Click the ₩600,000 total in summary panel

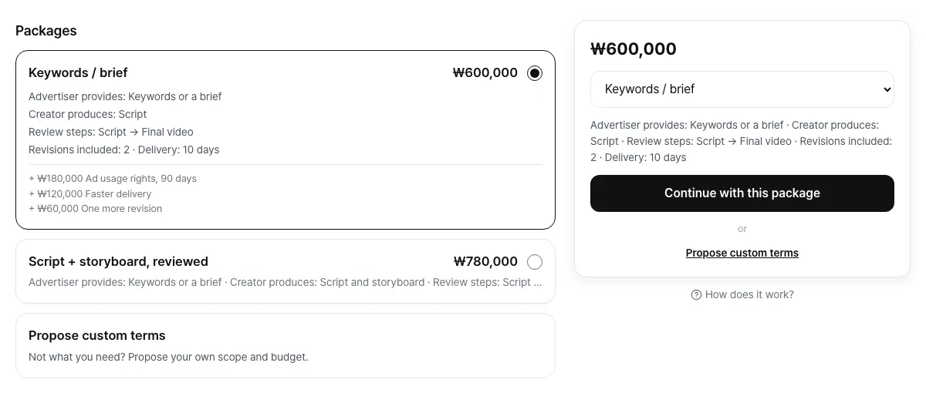(x=634, y=49)
